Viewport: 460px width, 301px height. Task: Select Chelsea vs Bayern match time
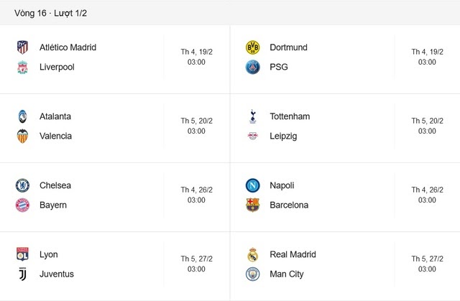tap(196, 200)
